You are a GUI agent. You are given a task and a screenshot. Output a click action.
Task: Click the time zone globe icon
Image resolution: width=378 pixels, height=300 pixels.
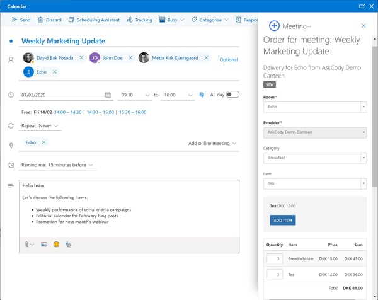tap(202, 95)
